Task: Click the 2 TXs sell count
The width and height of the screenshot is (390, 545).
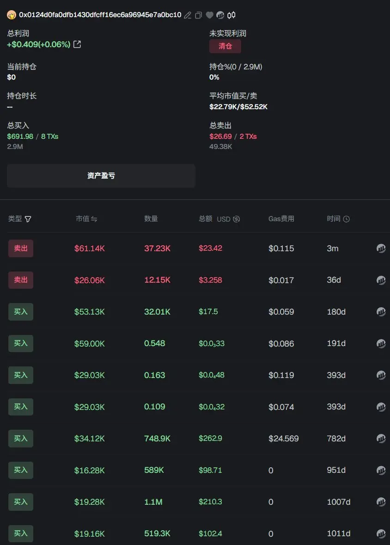Action: (x=248, y=136)
